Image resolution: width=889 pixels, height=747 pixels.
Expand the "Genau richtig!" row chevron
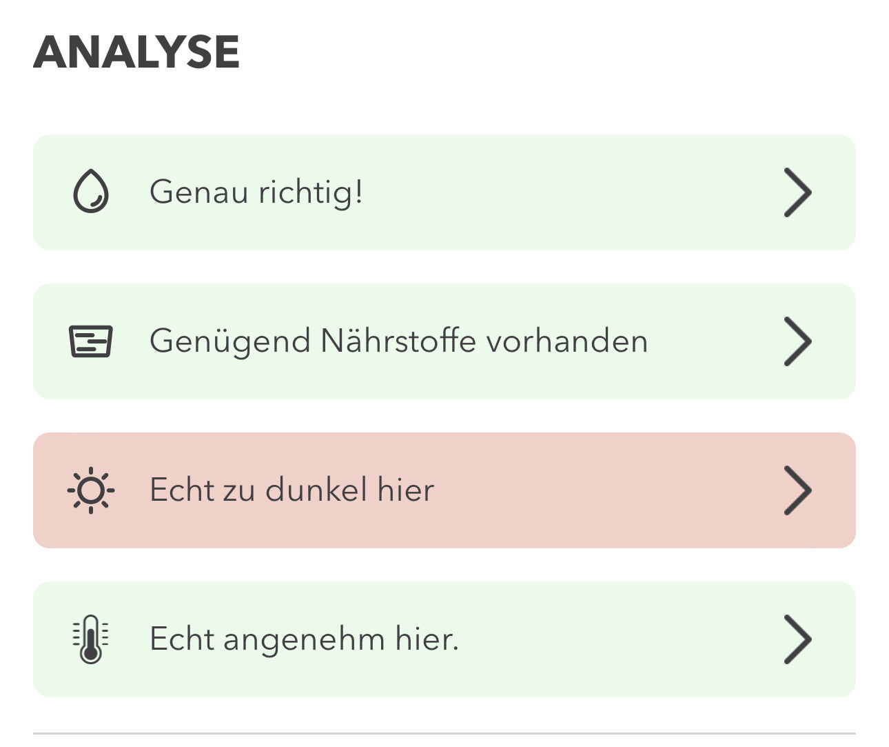click(797, 193)
